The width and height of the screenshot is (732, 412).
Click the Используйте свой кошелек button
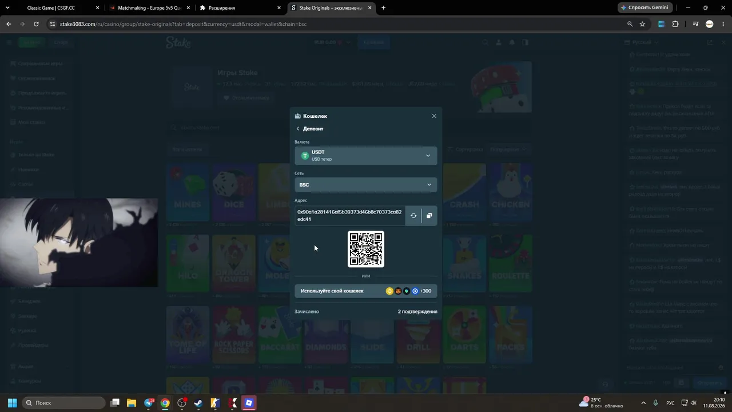click(366, 291)
